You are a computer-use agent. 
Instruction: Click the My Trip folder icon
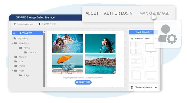click(16, 57)
